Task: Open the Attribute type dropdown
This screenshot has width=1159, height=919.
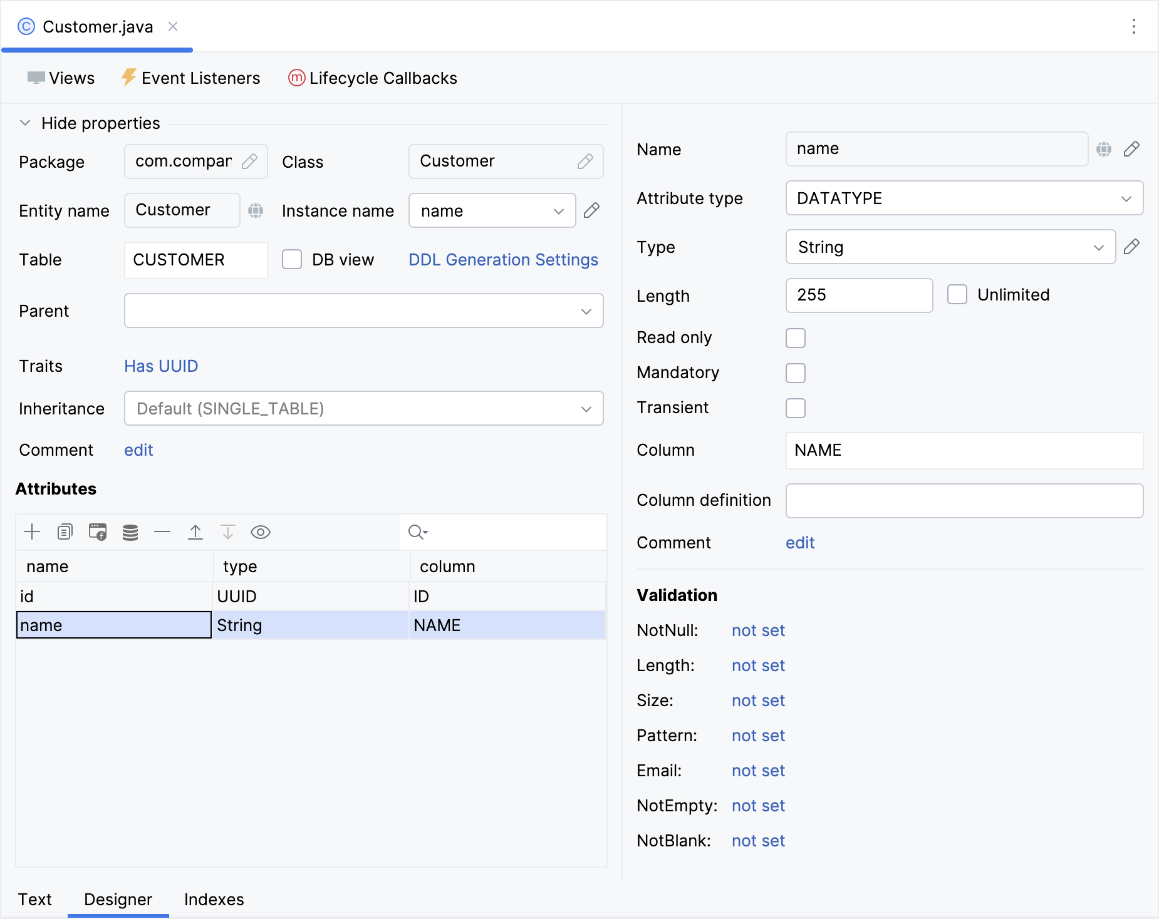Action: click(964, 198)
